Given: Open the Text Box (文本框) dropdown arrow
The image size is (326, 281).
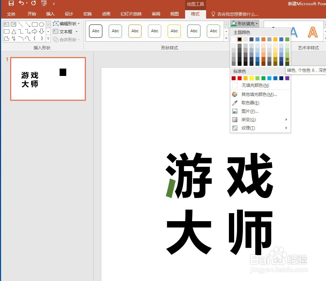Looking at the screenshot, I should pyautogui.click(x=77, y=31).
